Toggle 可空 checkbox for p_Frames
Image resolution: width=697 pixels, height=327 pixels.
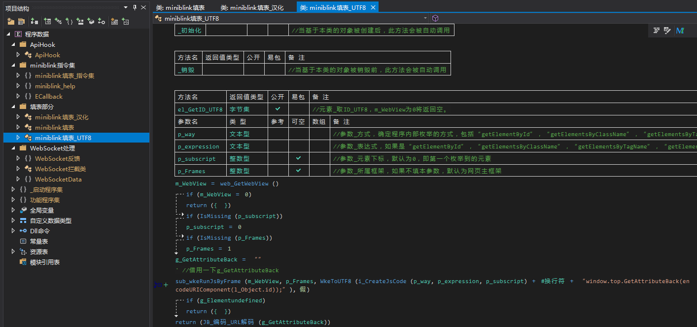(299, 171)
